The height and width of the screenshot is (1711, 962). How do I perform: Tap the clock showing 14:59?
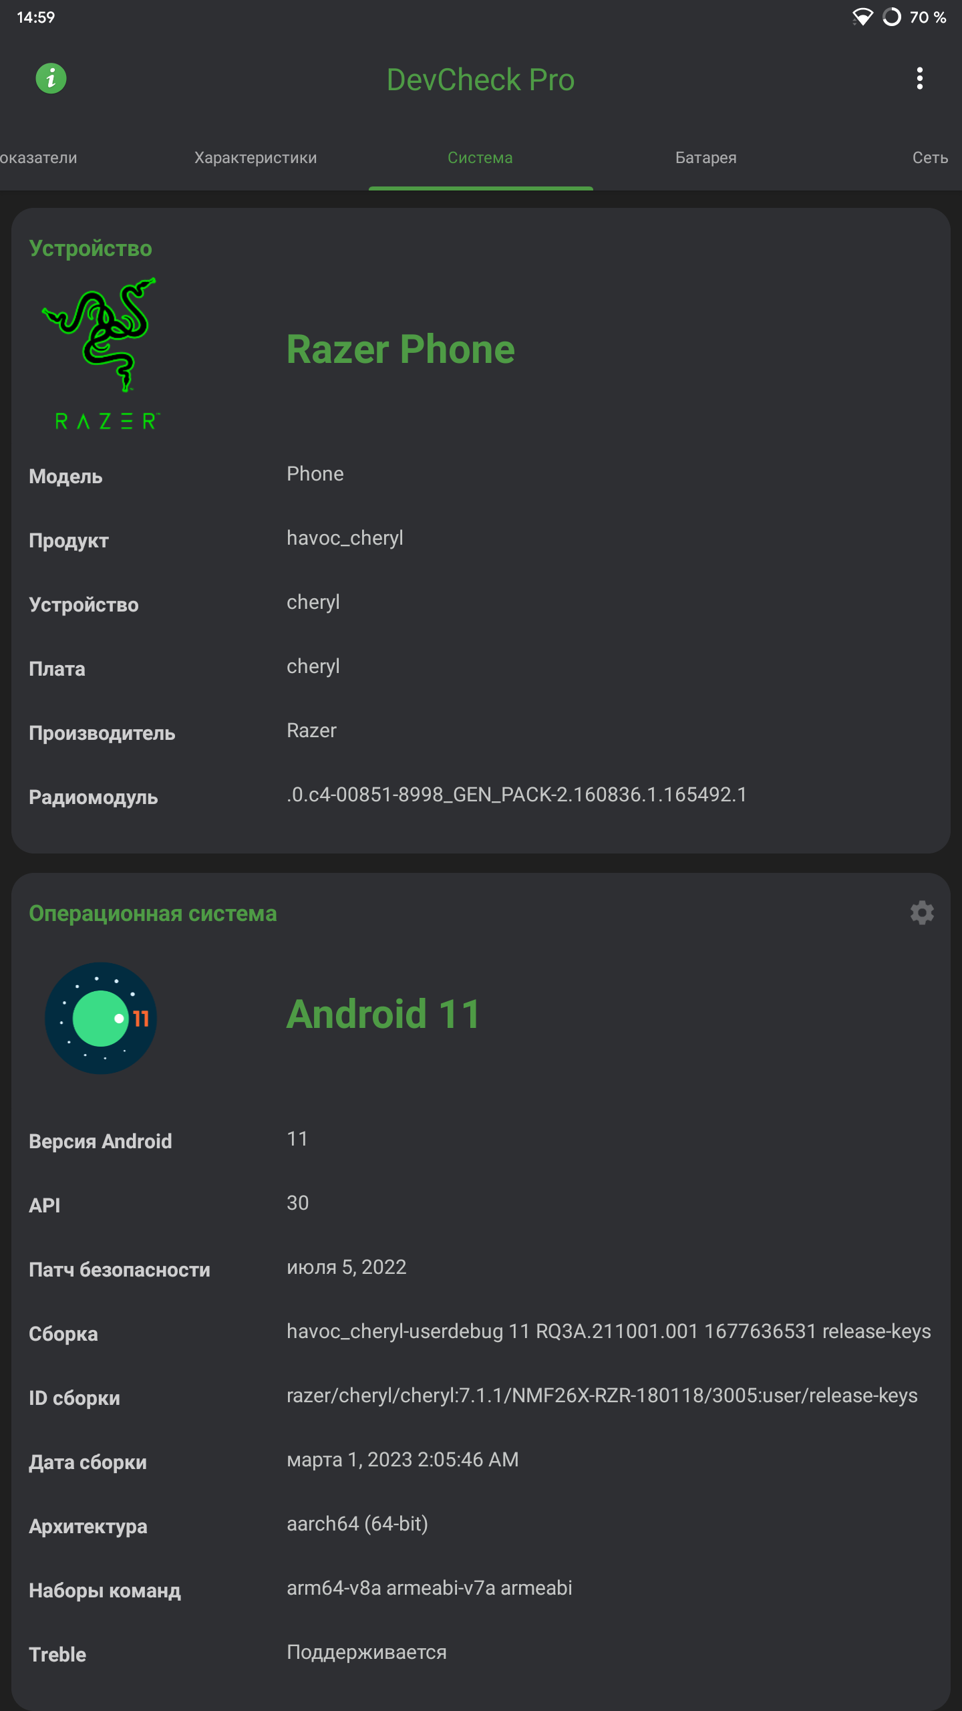pyautogui.click(x=37, y=18)
